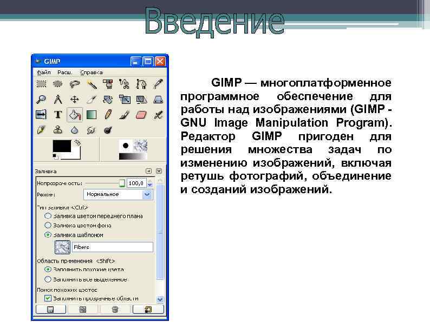Swap foreground and background colors
430x322 pixels.
point(77,142)
